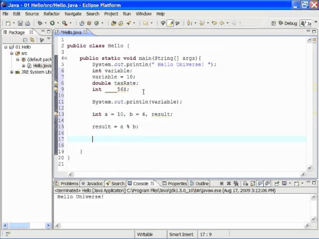Open dropdown arrow next to Run button
This screenshot has width=319, height=239.
[x=58, y=23]
